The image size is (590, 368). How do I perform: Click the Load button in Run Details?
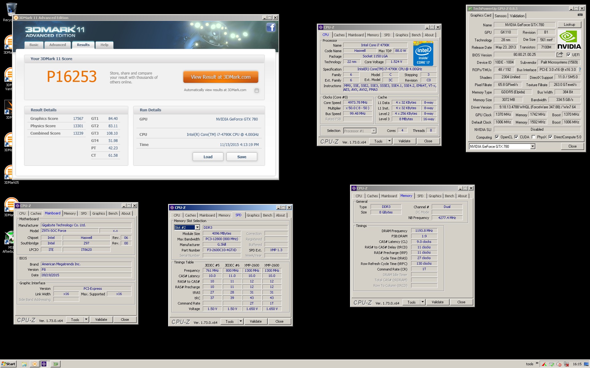208,157
